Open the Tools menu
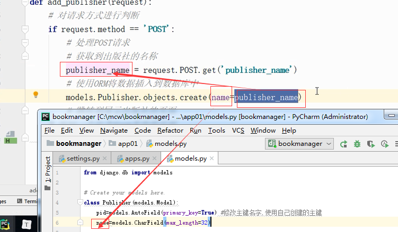 [x=217, y=131]
